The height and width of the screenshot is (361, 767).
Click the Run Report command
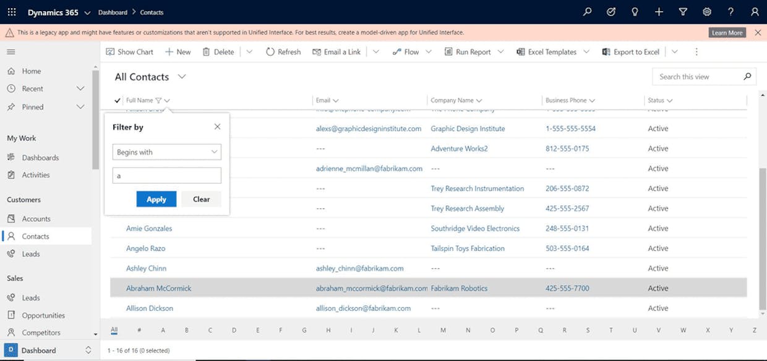[468, 52]
